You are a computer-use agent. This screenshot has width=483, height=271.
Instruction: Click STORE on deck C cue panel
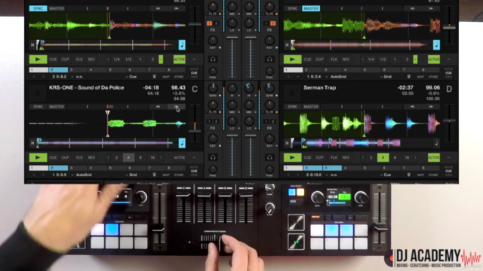click(x=179, y=175)
